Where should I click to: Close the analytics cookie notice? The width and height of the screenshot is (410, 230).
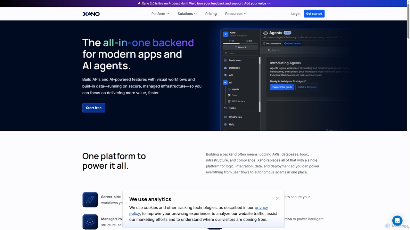click(278, 198)
